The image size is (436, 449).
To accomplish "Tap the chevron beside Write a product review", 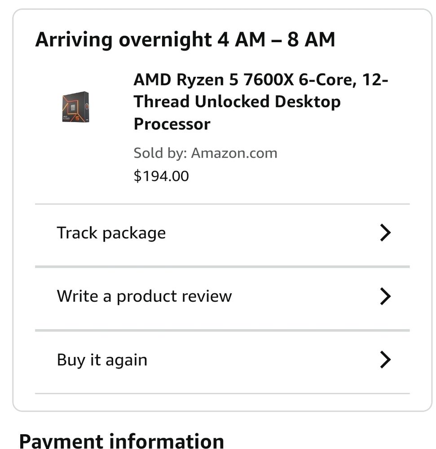I will tap(385, 296).
